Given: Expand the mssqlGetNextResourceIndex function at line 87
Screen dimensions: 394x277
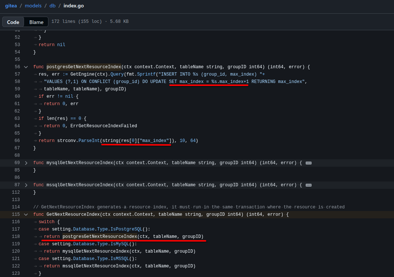Looking at the screenshot, I should coord(26,185).
